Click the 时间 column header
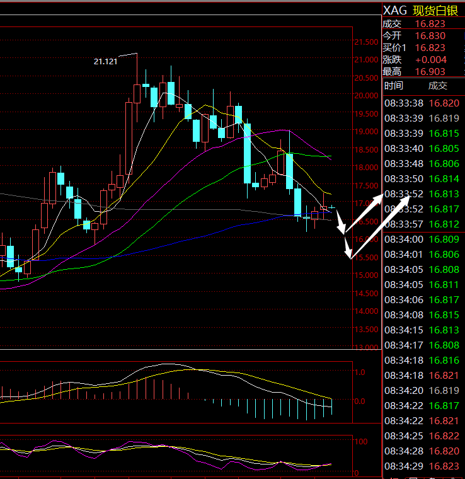The image size is (465, 479). (394, 86)
